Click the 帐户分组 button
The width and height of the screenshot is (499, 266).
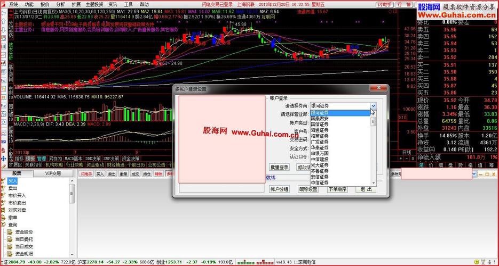(x=279, y=189)
